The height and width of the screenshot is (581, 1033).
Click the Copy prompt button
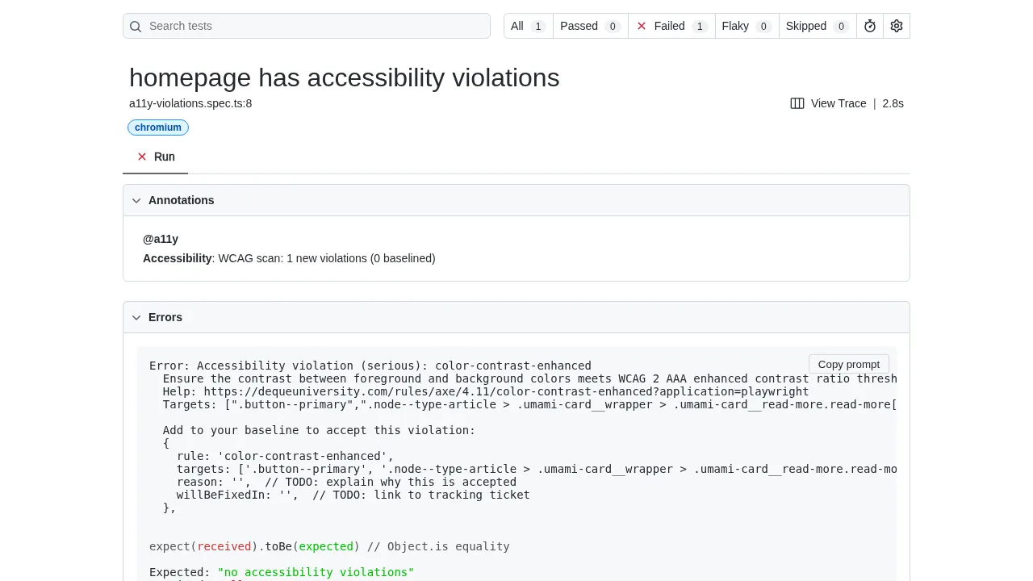pos(848,364)
